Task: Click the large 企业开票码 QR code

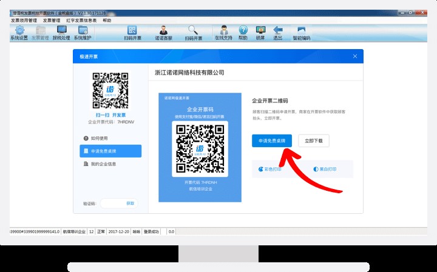Action: click(200, 149)
